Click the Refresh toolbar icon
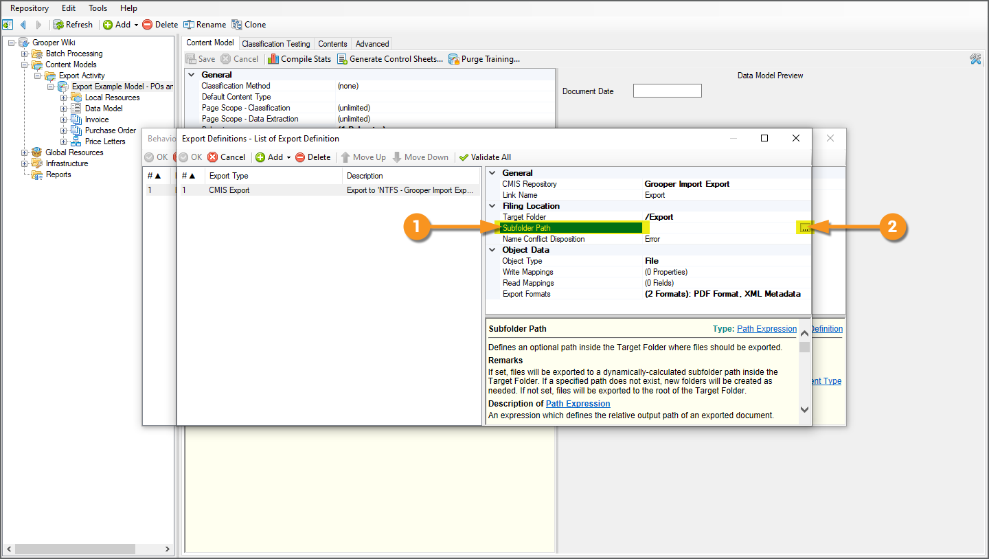 click(x=59, y=25)
